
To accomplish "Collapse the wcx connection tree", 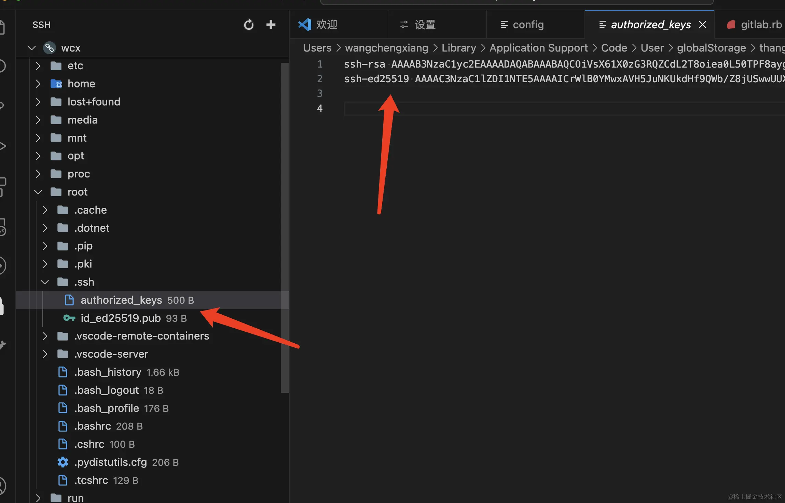I will (x=32, y=48).
